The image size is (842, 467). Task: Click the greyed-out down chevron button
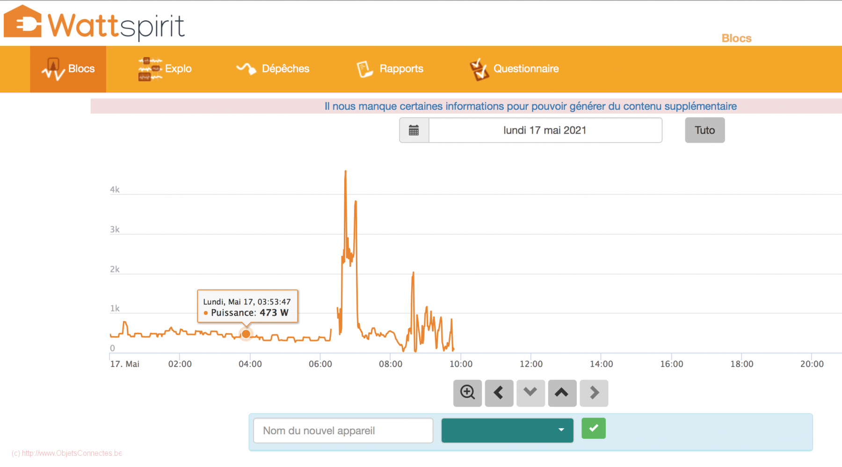click(x=530, y=393)
